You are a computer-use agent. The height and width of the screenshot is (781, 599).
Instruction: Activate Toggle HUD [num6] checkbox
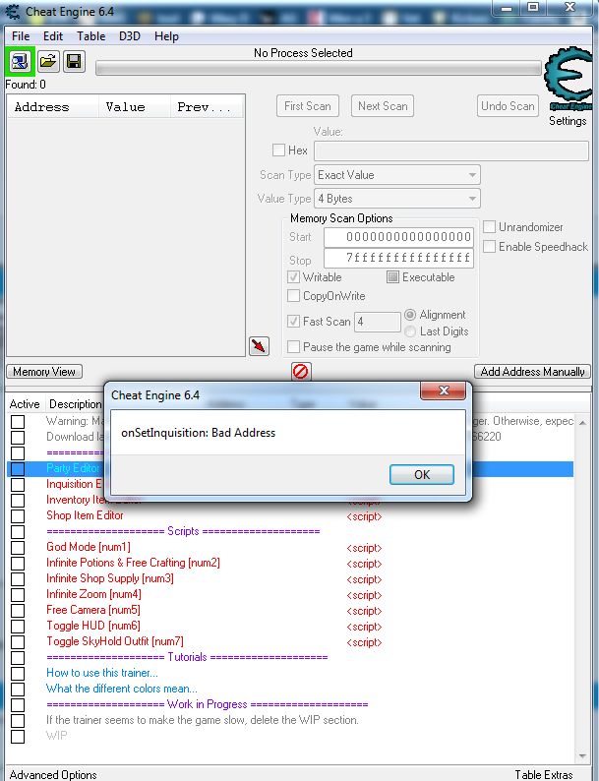coord(18,626)
